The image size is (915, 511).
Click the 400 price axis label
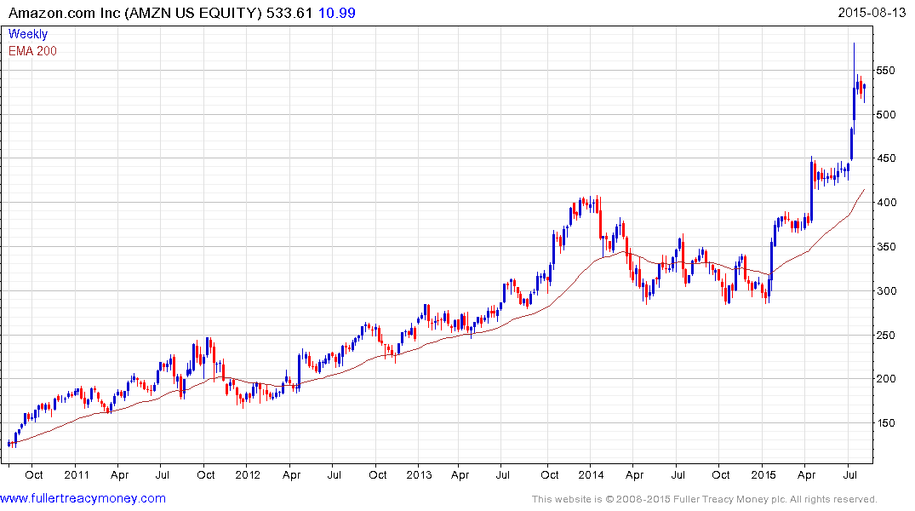coord(886,203)
